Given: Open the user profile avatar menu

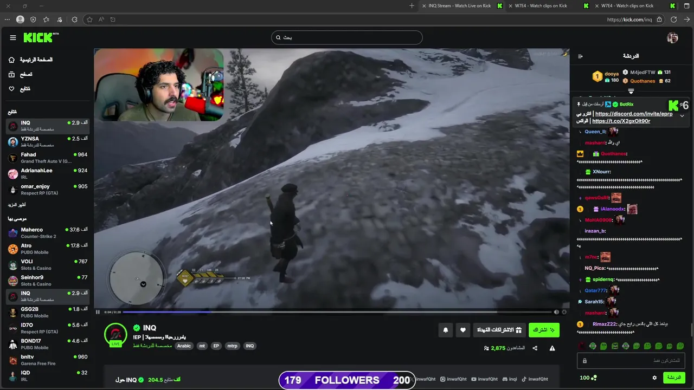Looking at the screenshot, I should (x=672, y=37).
